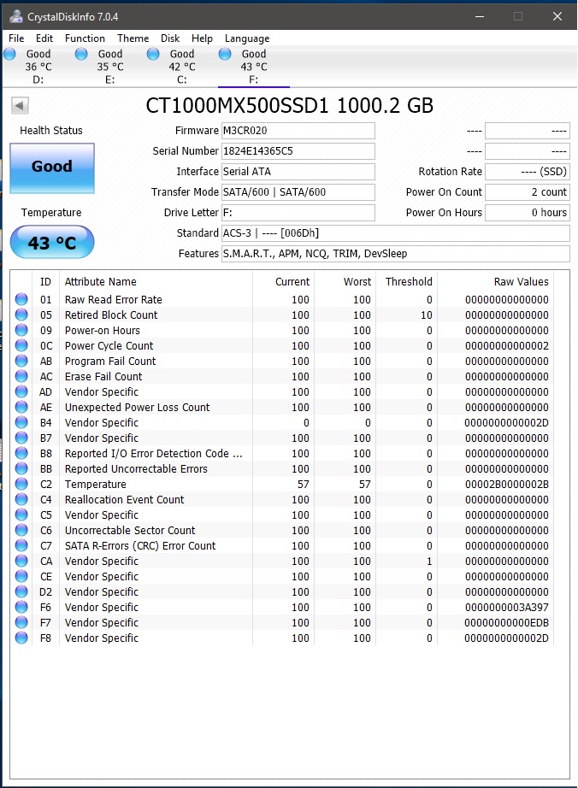Click the CrystalDiskInfo title bar icon
The height and width of the screenshot is (788, 578).
[16, 16]
